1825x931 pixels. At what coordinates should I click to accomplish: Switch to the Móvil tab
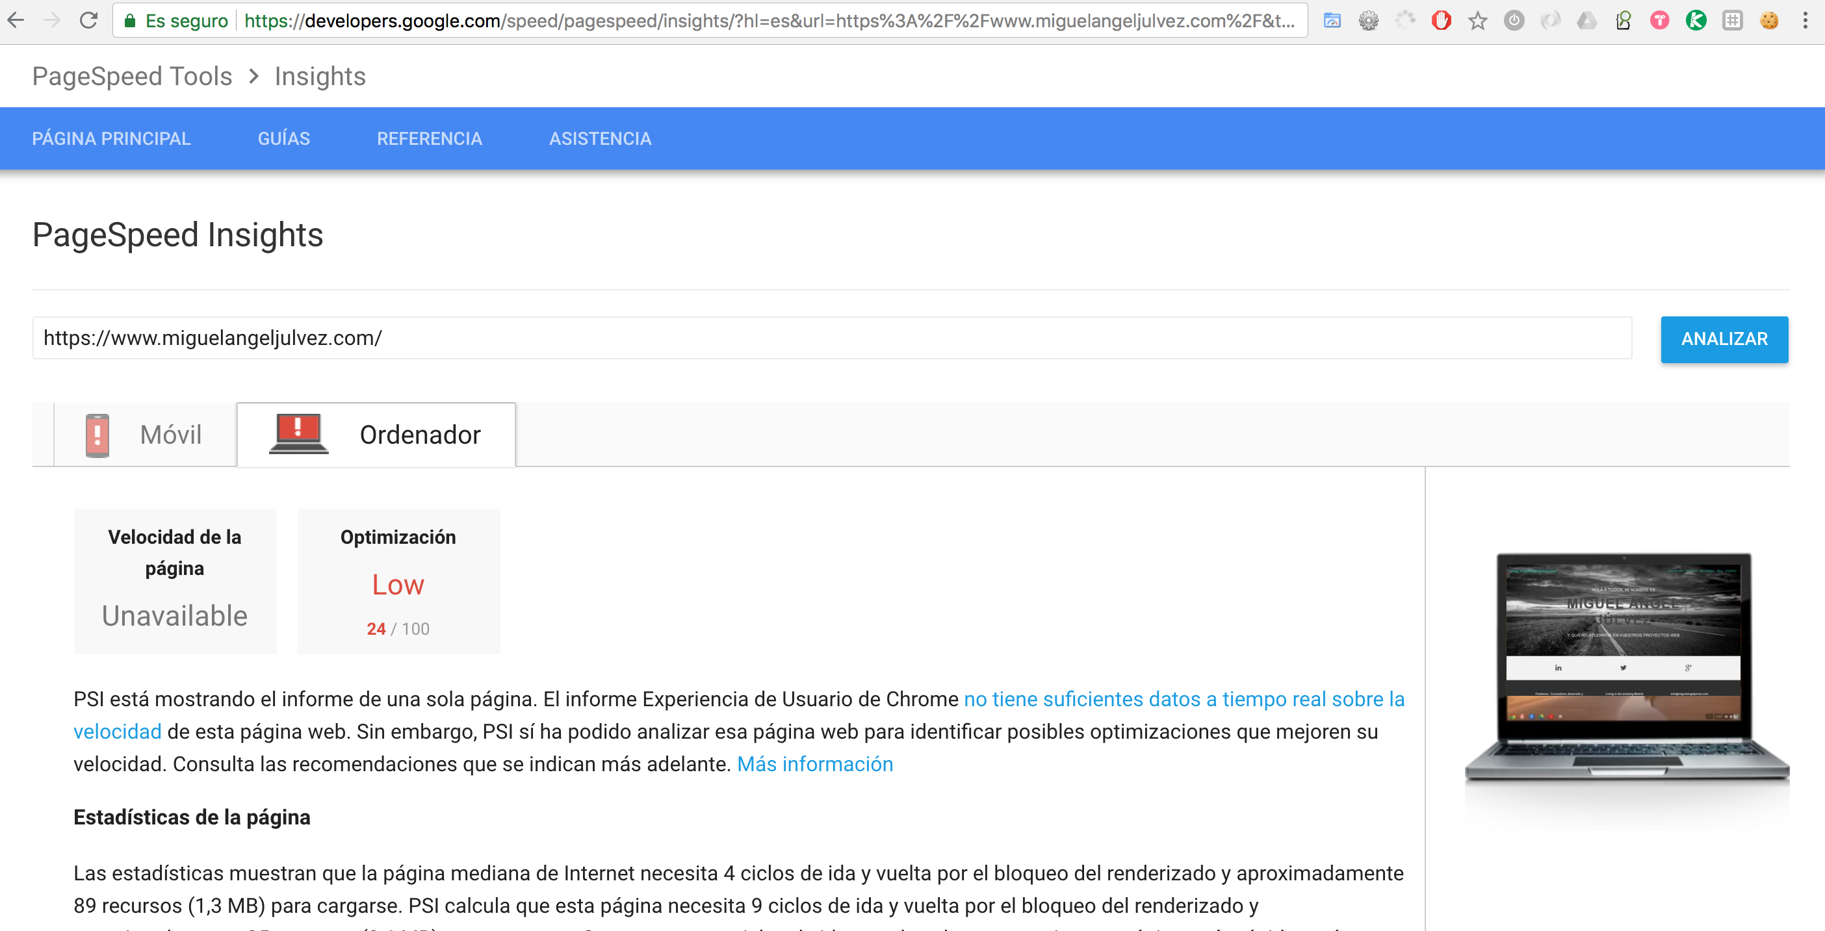145,435
